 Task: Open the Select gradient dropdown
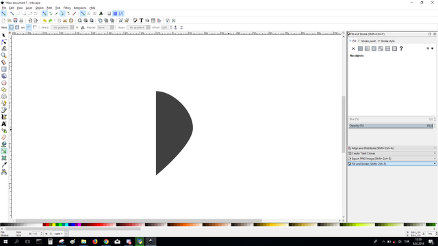(x=62, y=27)
